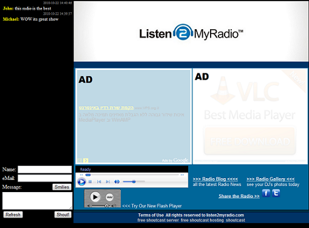Viewport: 309px width, 228px height.
Task: Show the next Google ad arrow
Action: [x=86, y=161]
